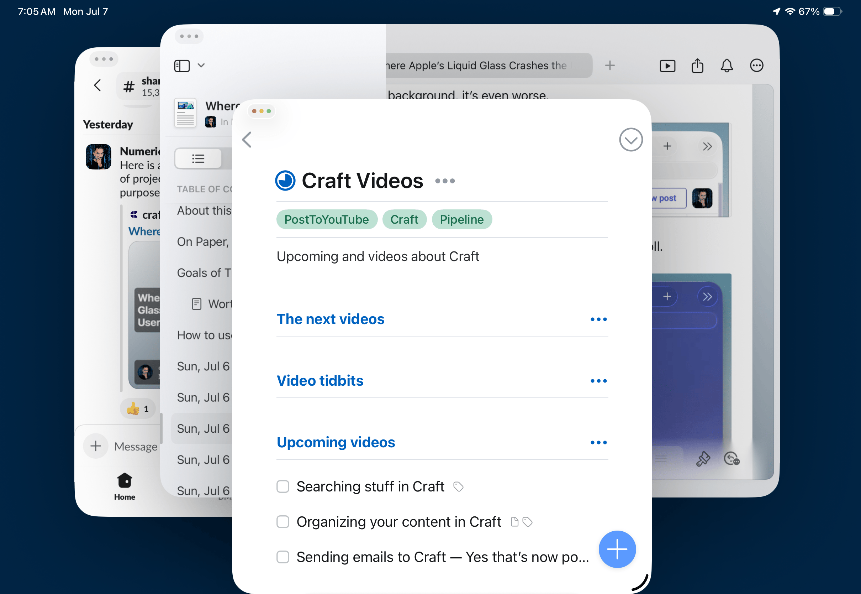This screenshot has height=594, width=861.
Task: Open options for Upcoming videos section
Action: (598, 442)
